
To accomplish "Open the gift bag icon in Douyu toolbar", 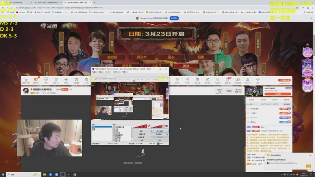I will click(86, 79).
